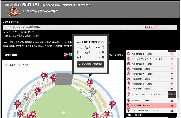Click the 指定席 pink ball legend icon
The height and width of the screenshot is (118, 181).
pyautogui.click(x=6, y=65)
